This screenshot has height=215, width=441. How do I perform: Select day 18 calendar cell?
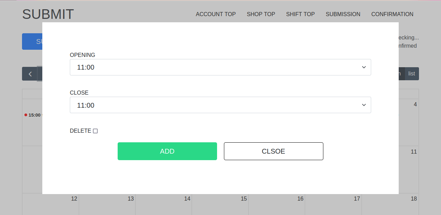click(x=390, y=204)
